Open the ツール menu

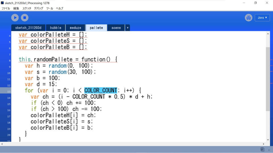tap(49, 8)
